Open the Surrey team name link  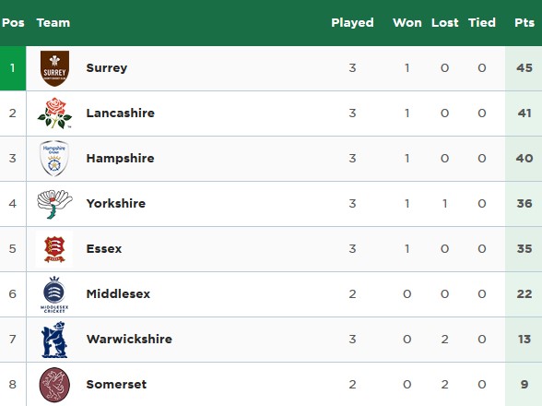pyautogui.click(x=107, y=68)
